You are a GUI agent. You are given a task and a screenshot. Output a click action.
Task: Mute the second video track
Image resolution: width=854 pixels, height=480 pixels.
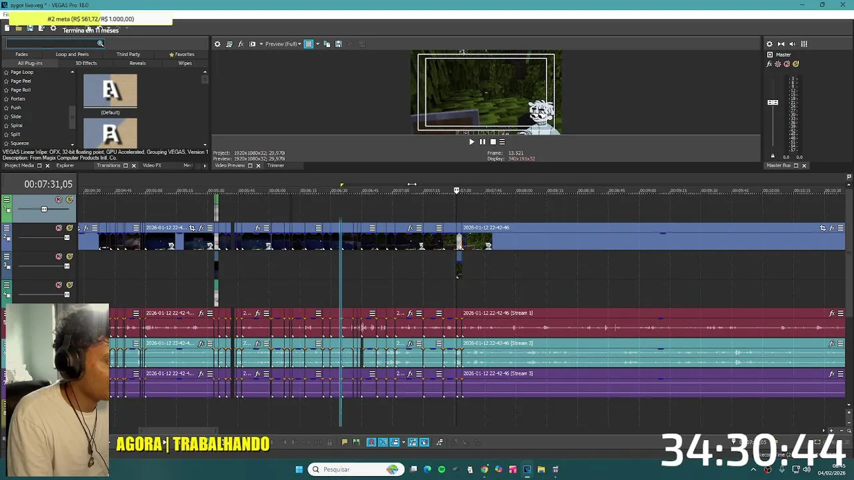[59, 228]
